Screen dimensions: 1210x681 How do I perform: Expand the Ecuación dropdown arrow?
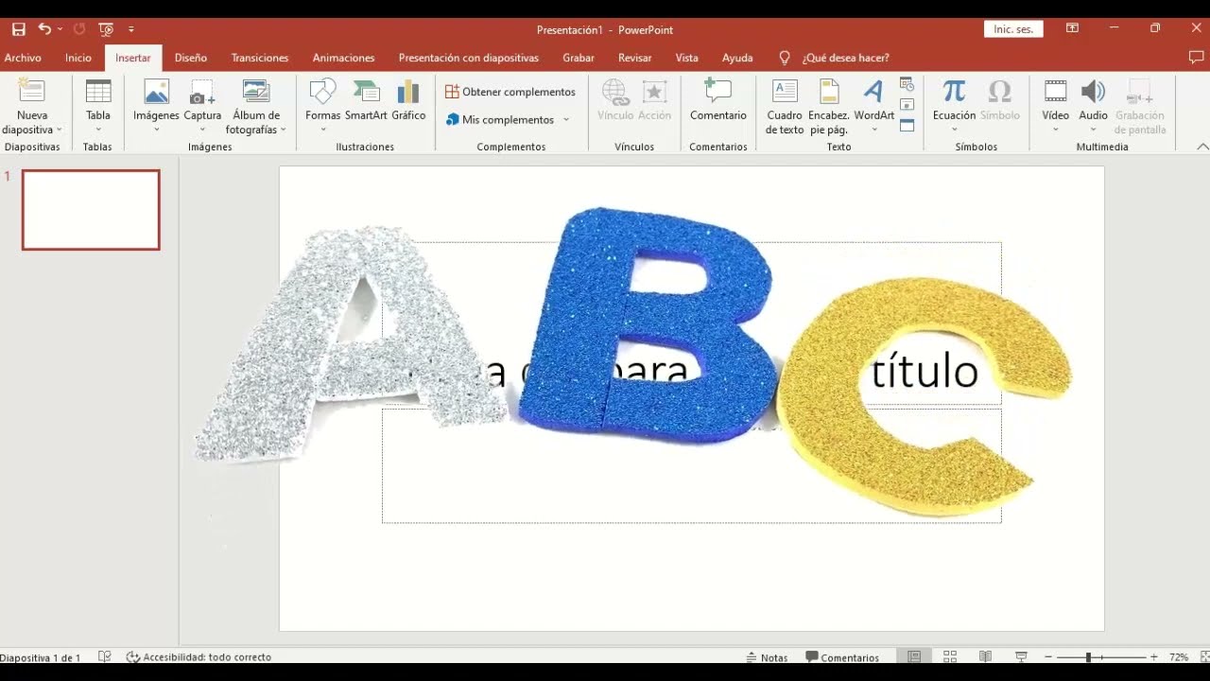(954, 130)
